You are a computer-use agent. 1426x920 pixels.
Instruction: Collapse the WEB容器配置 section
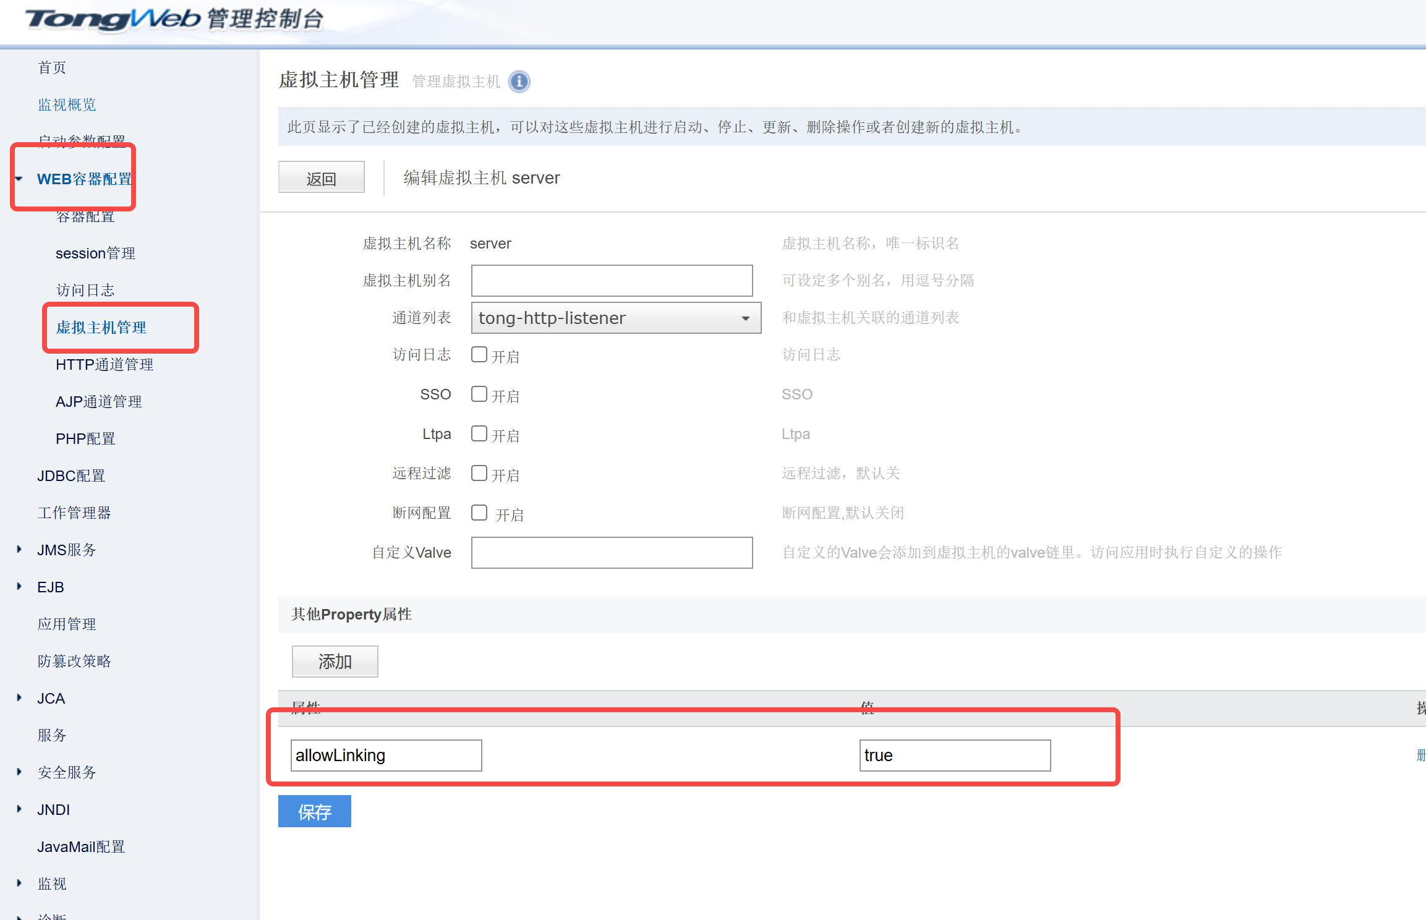(x=84, y=179)
